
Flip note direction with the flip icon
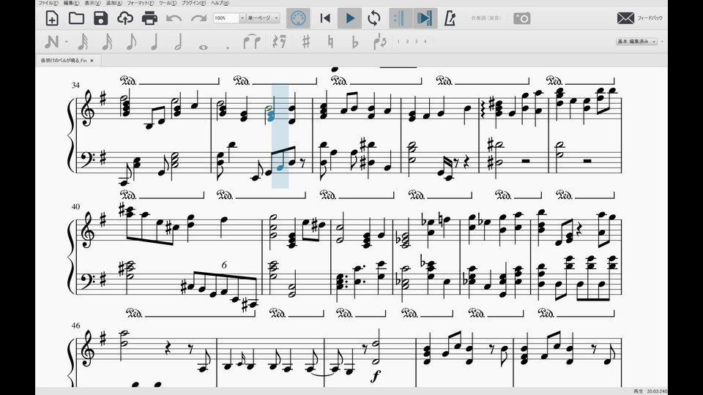tap(380, 42)
